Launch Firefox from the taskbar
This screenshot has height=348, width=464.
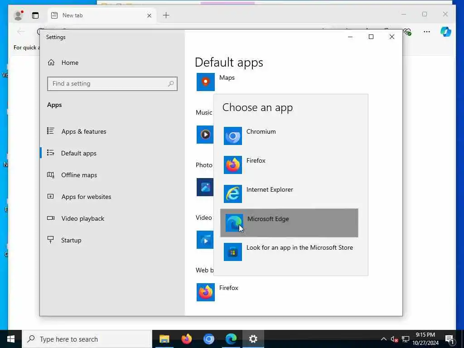186,339
